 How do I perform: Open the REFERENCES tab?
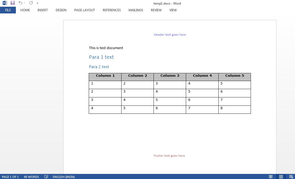click(x=112, y=10)
